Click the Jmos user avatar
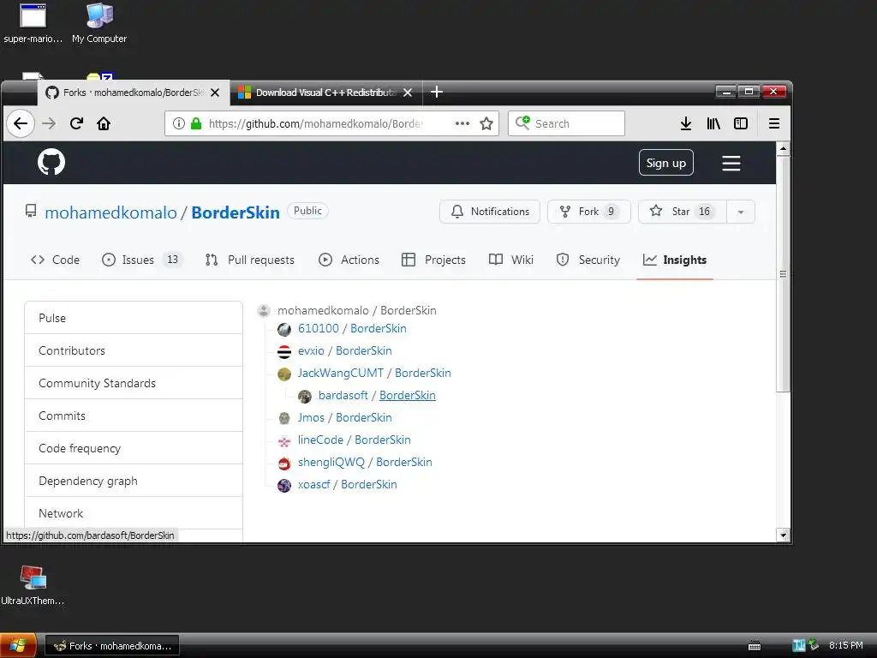This screenshot has height=658, width=877. coord(284,418)
